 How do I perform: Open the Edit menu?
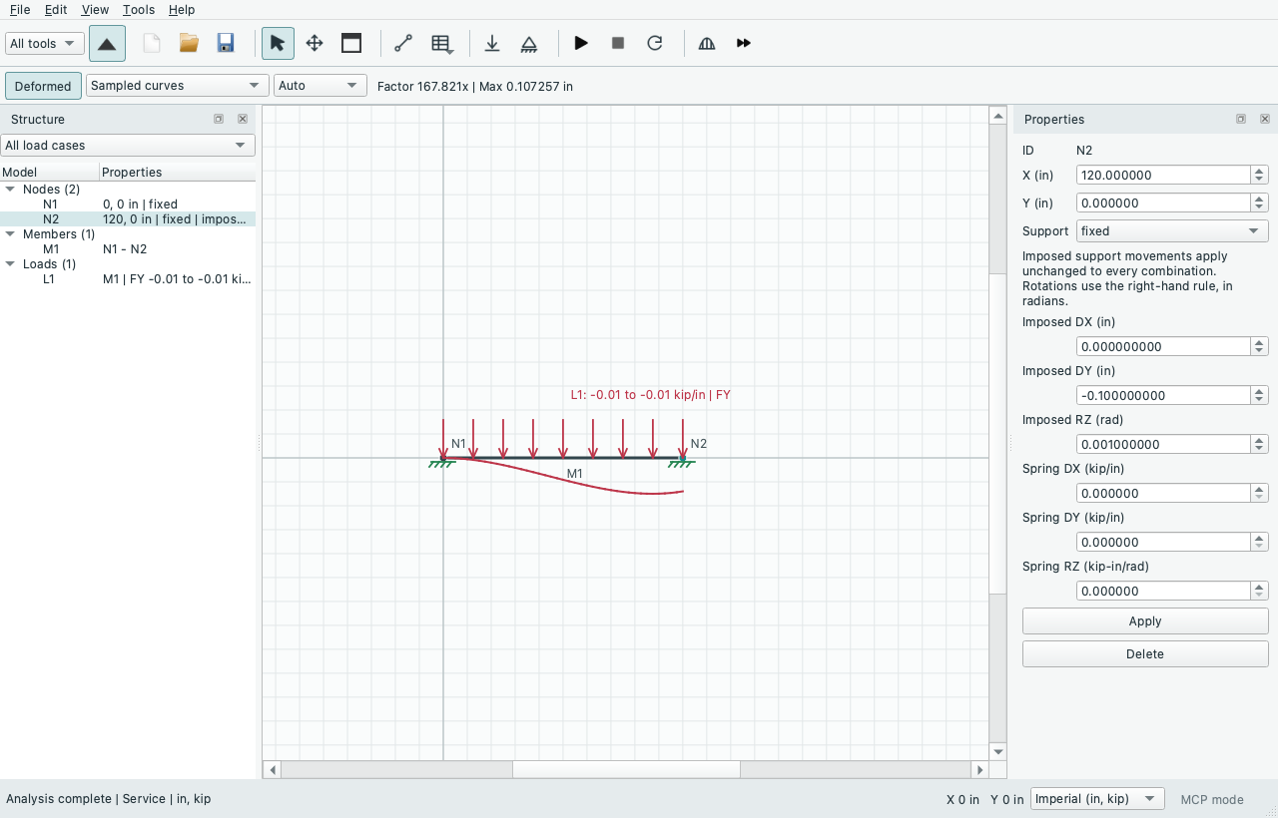56,9
